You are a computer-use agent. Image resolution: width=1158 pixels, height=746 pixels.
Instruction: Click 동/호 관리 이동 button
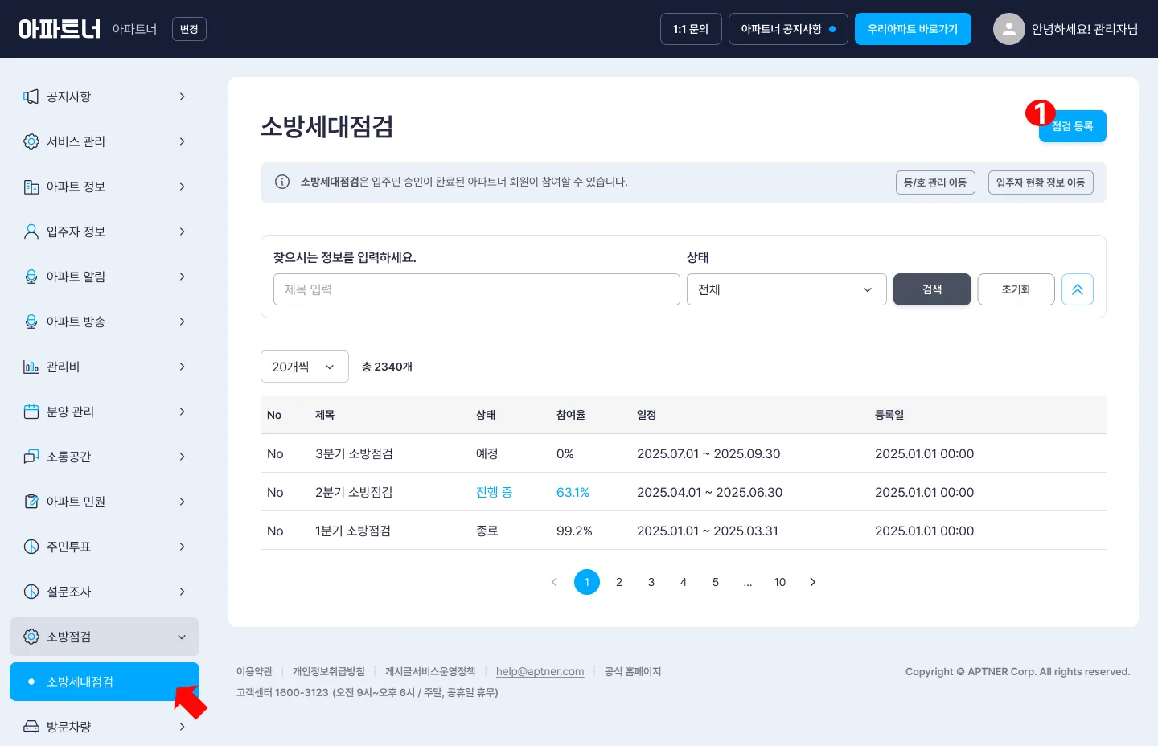point(935,182)
